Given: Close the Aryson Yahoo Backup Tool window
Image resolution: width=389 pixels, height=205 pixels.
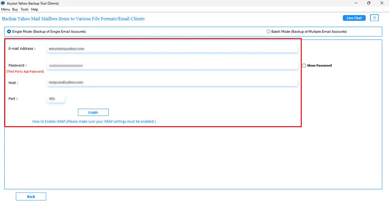Looking at the screenshot, I should pyautogui.click(x=381, y=3).
